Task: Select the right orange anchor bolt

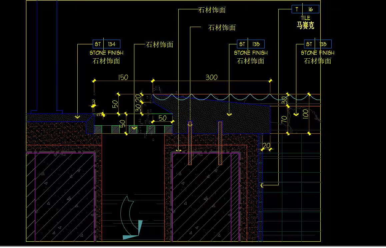Action: [220, 143]
